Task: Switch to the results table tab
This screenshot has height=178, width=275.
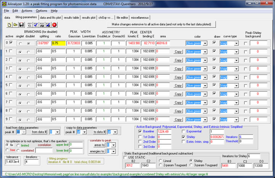Action: click(71, 17)
